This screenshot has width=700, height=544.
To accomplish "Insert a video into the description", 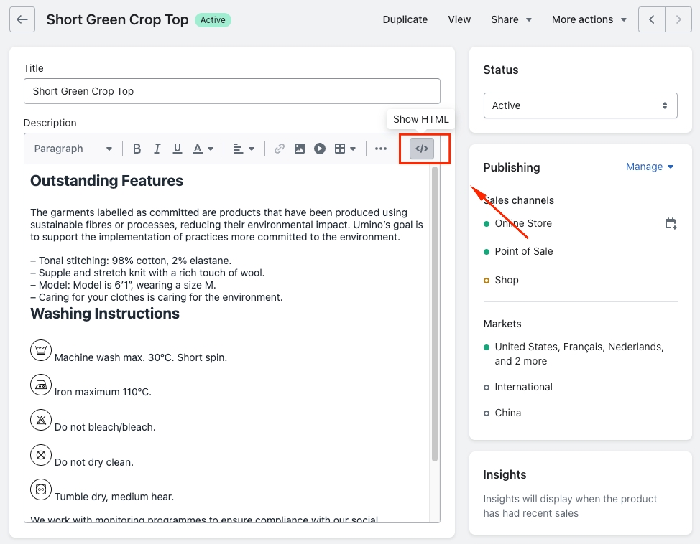I will tap(320, 149).
